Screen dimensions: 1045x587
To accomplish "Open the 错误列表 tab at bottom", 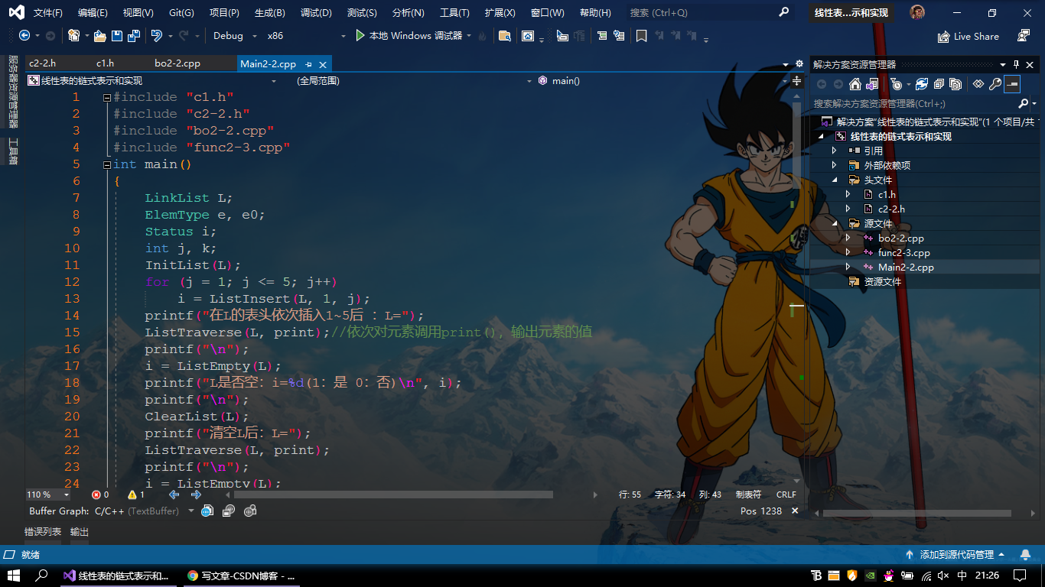I will point(43,532).
